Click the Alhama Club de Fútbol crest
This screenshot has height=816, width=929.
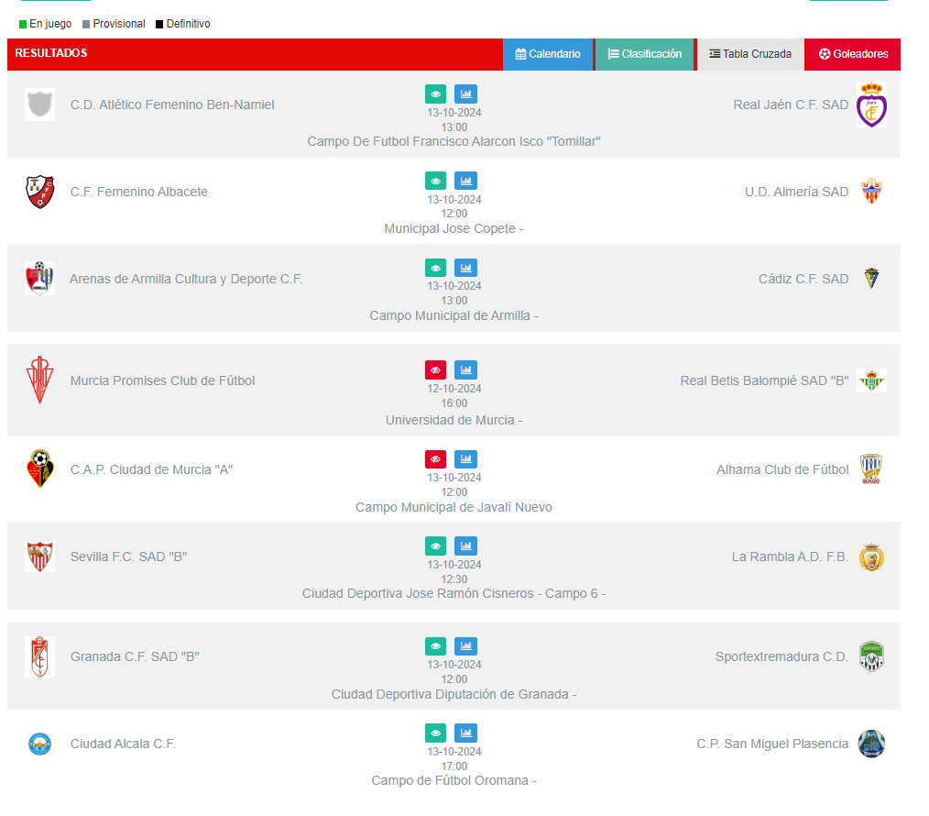coord(871,469)
